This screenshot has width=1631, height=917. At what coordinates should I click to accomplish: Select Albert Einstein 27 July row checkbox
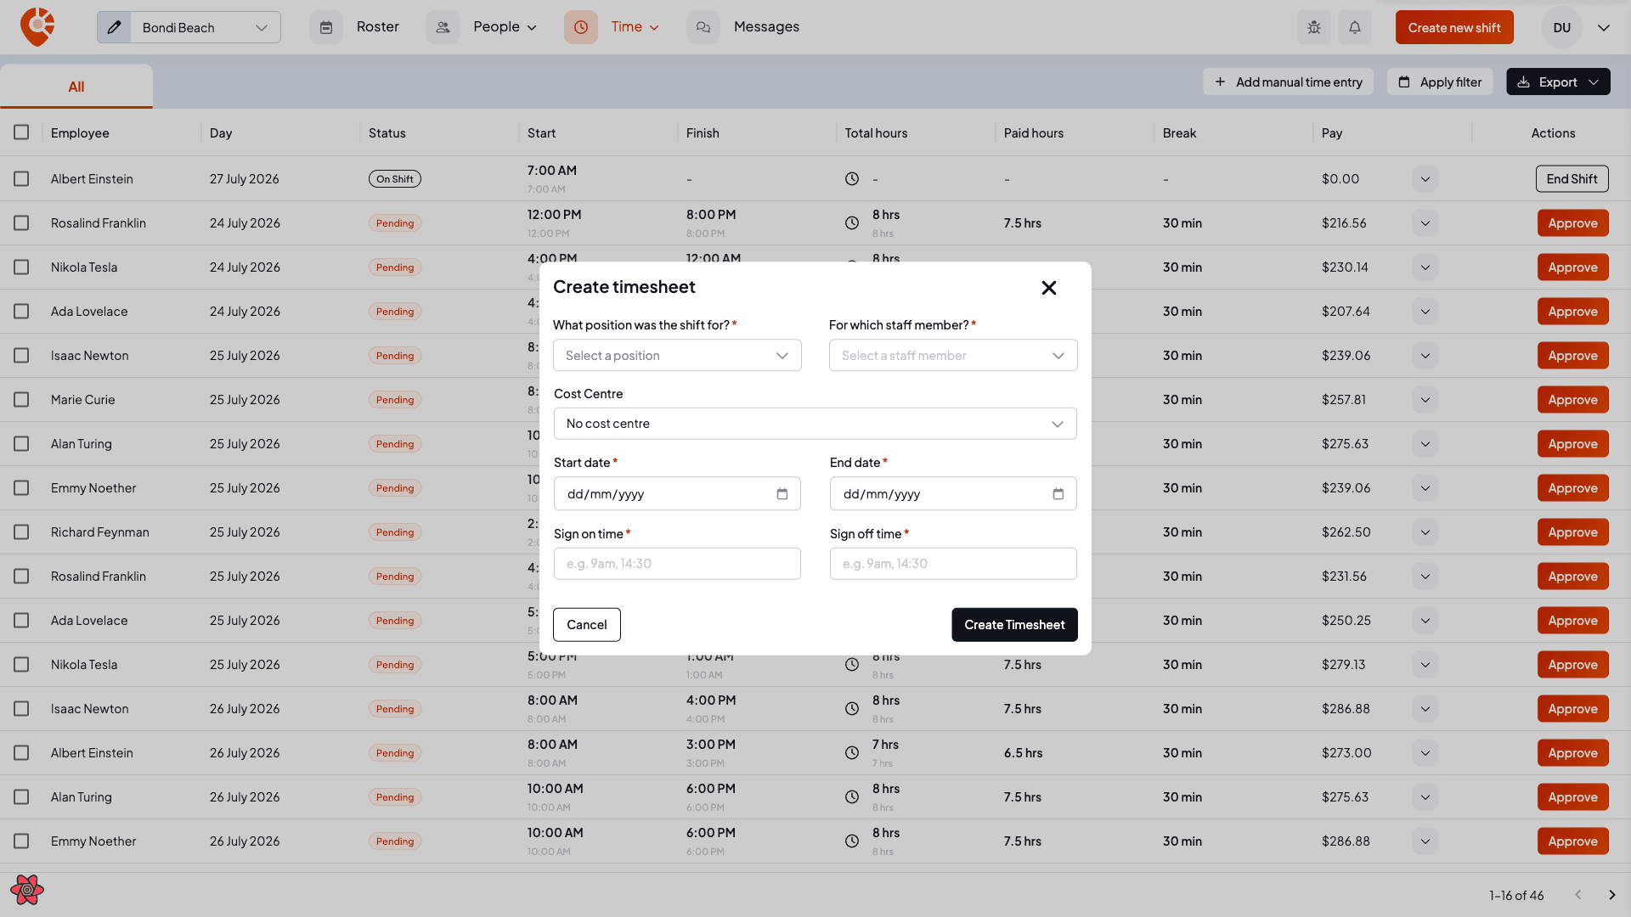[21, 179]
